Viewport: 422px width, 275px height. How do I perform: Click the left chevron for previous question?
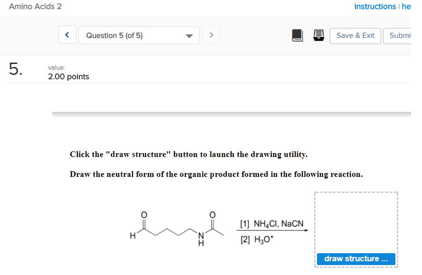click(x=67, y=35)
